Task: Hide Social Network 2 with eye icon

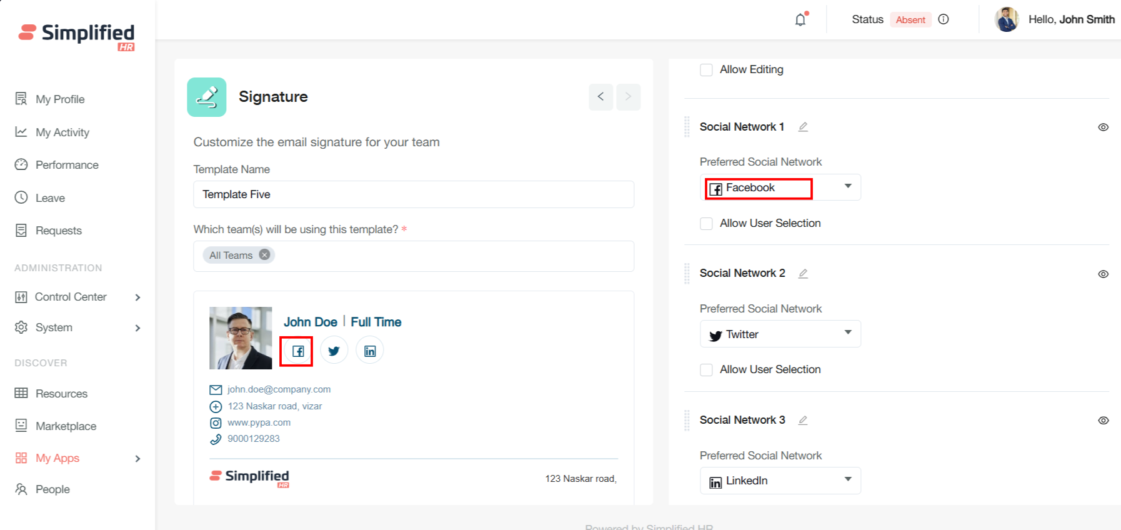Action: click(x=1103, y=274)
